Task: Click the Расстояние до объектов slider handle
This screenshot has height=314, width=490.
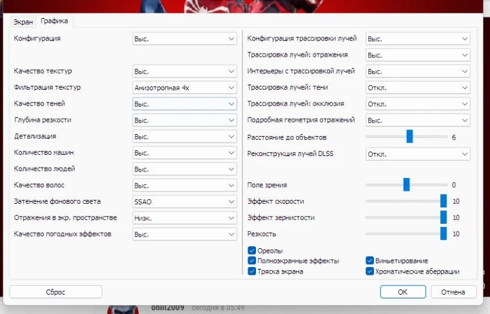Action: 409,137
